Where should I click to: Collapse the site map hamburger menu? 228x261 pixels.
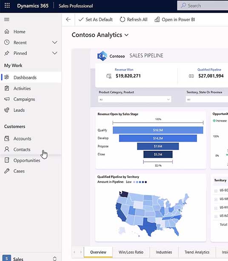tap(7, 20)
